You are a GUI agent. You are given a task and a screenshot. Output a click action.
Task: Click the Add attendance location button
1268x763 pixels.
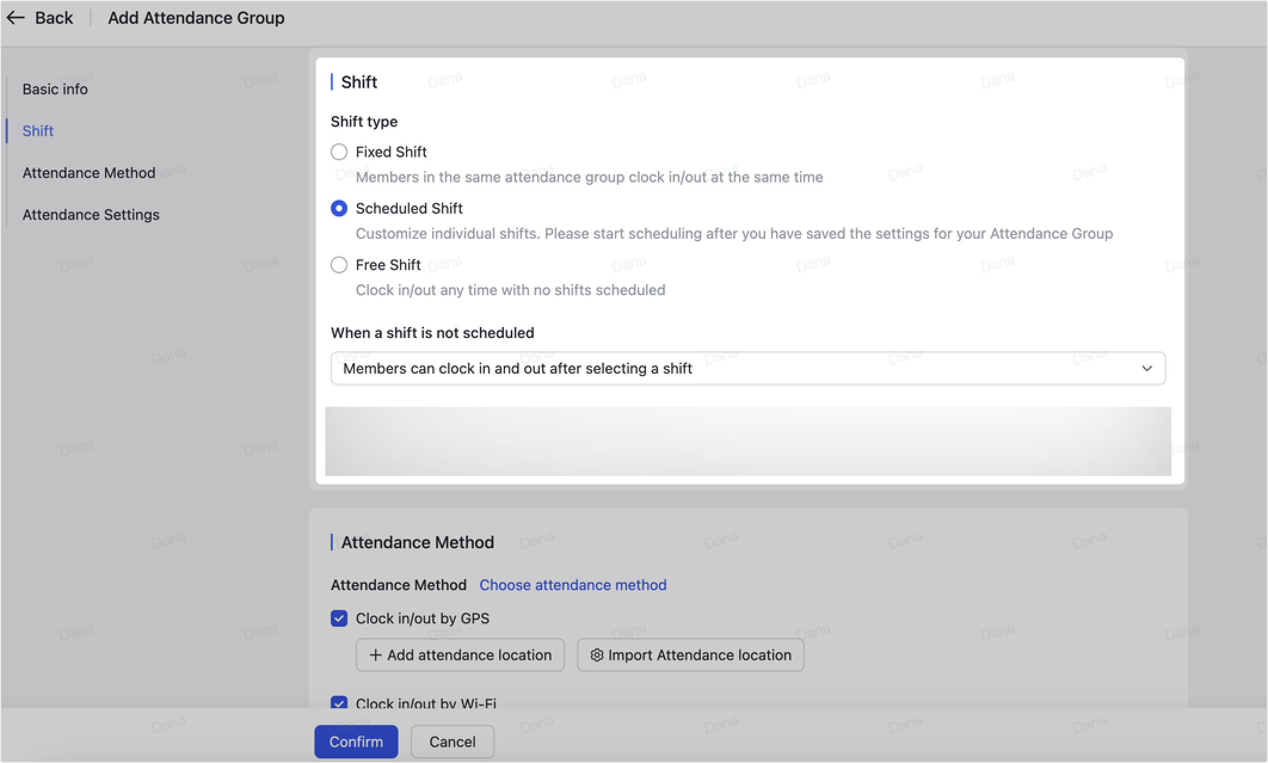(460, 655)
